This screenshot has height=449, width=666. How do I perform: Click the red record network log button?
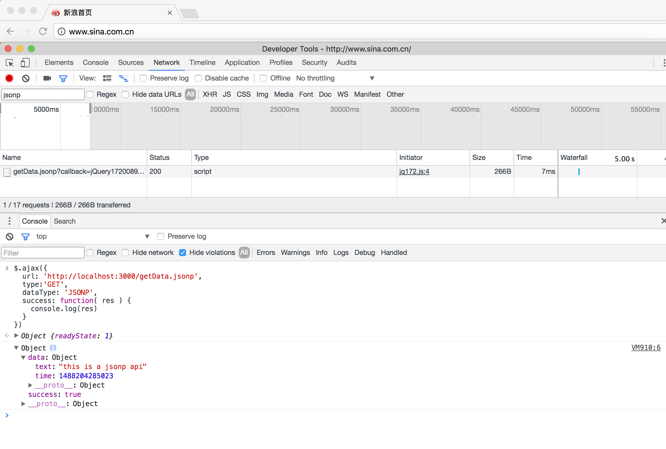9,78
